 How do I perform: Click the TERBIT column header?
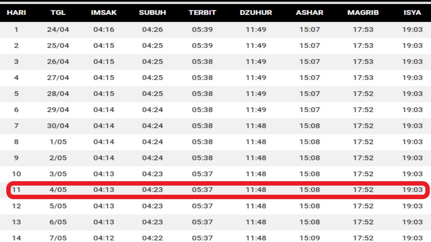point(202,13)
